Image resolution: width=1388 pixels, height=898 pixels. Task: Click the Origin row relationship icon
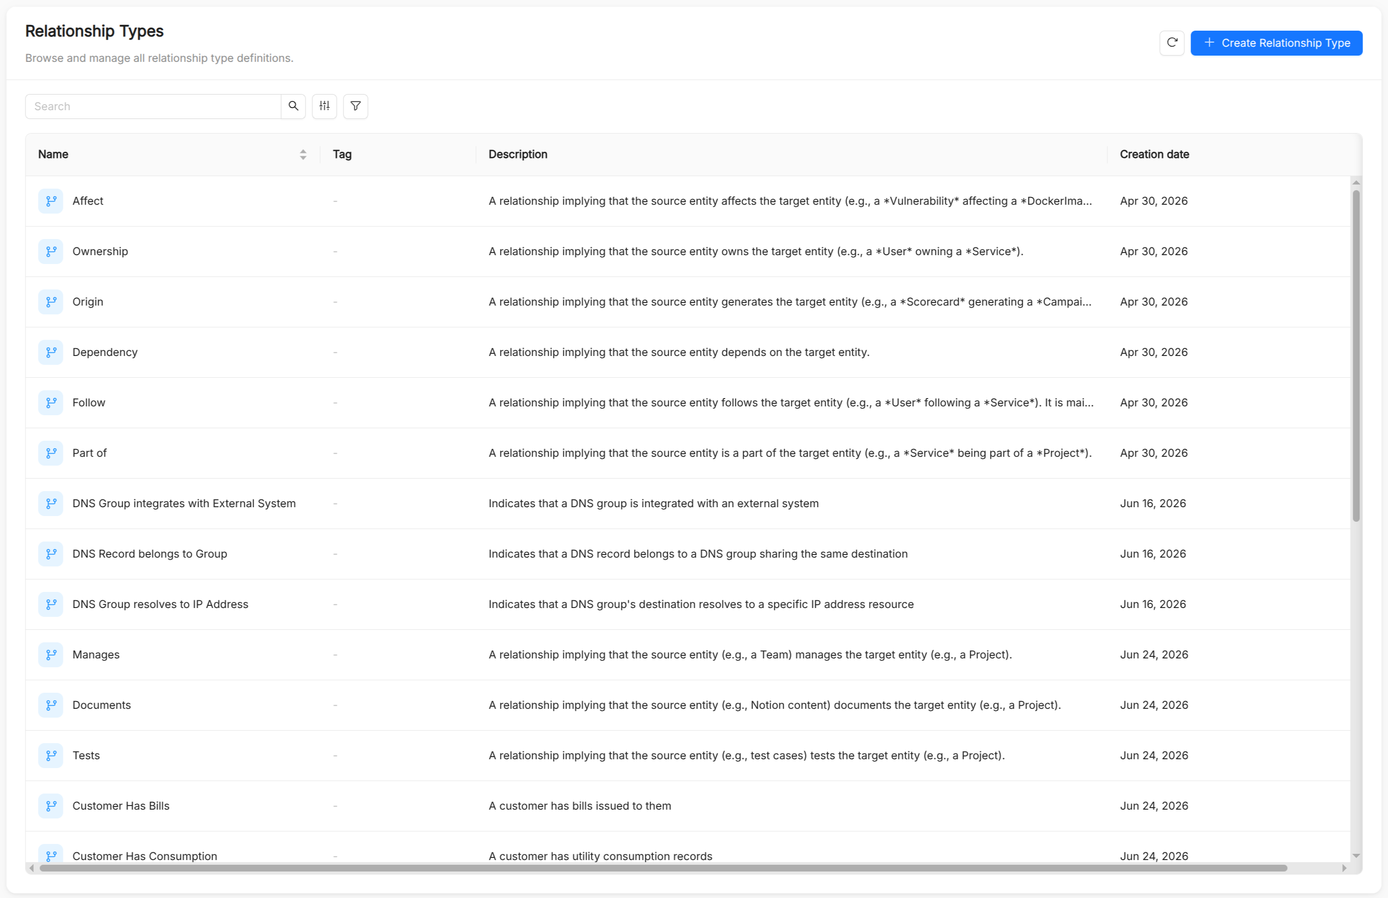[x=51, y=302]
